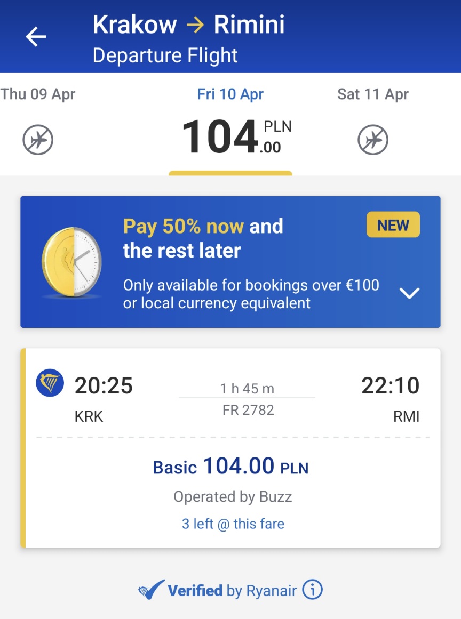This screenshot has height=619, width=461.
Task: Choose the Basic 104.00 PLN fare
Action: [230, 466]
